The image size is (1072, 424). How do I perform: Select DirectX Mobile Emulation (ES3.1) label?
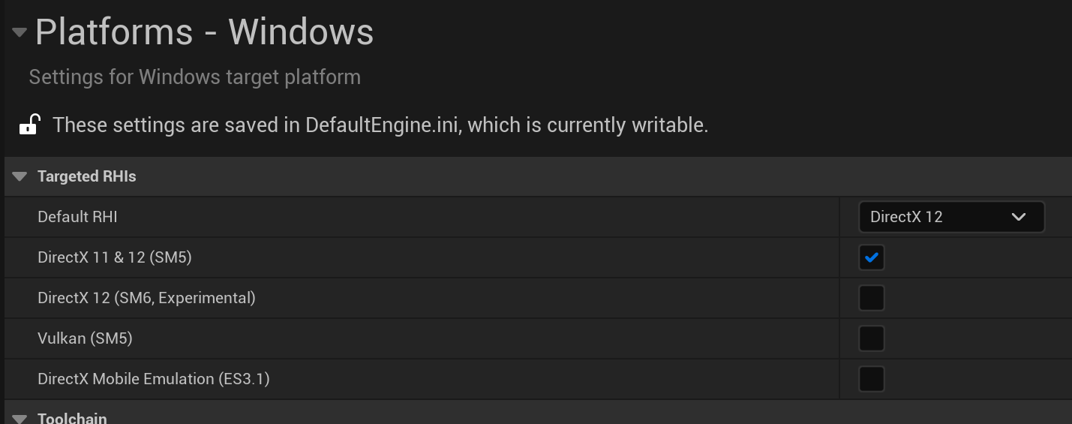(x=153, y=379)
